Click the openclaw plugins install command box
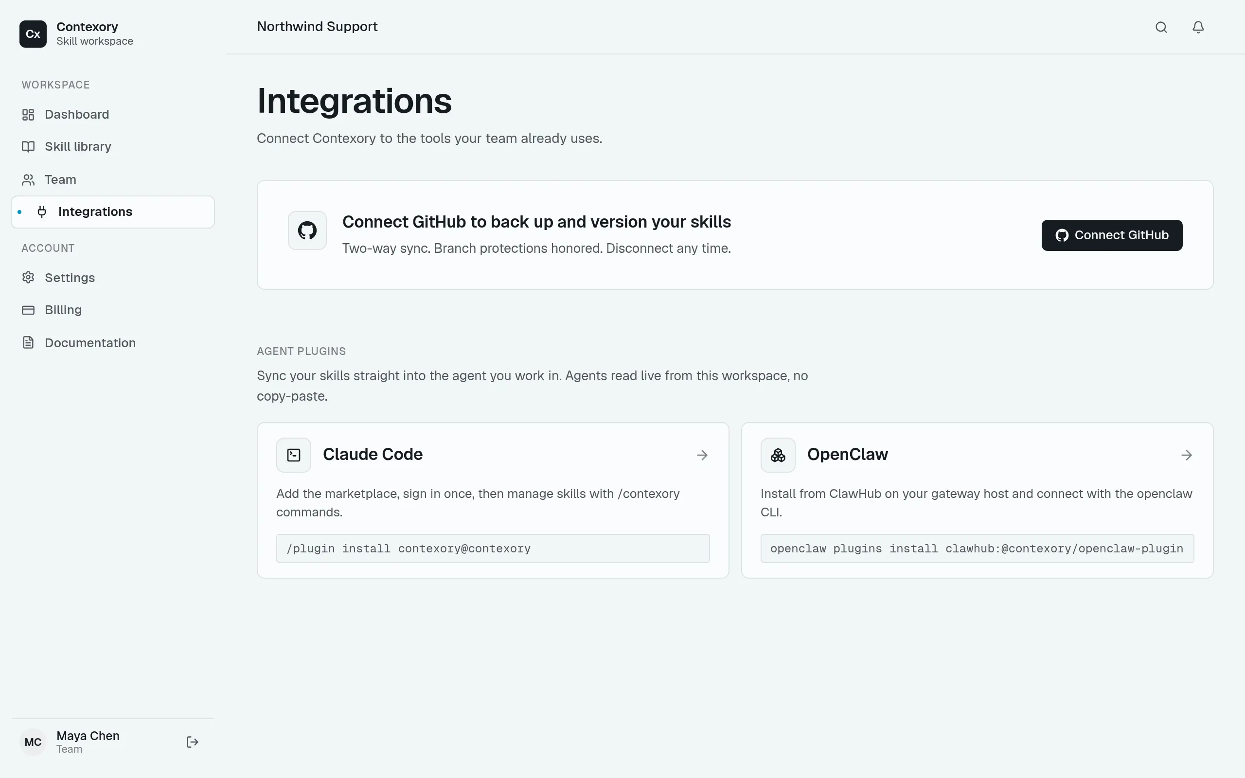The width and height of the screenshot is (1245, 778). pyautogui.click(x=977, y=548)
